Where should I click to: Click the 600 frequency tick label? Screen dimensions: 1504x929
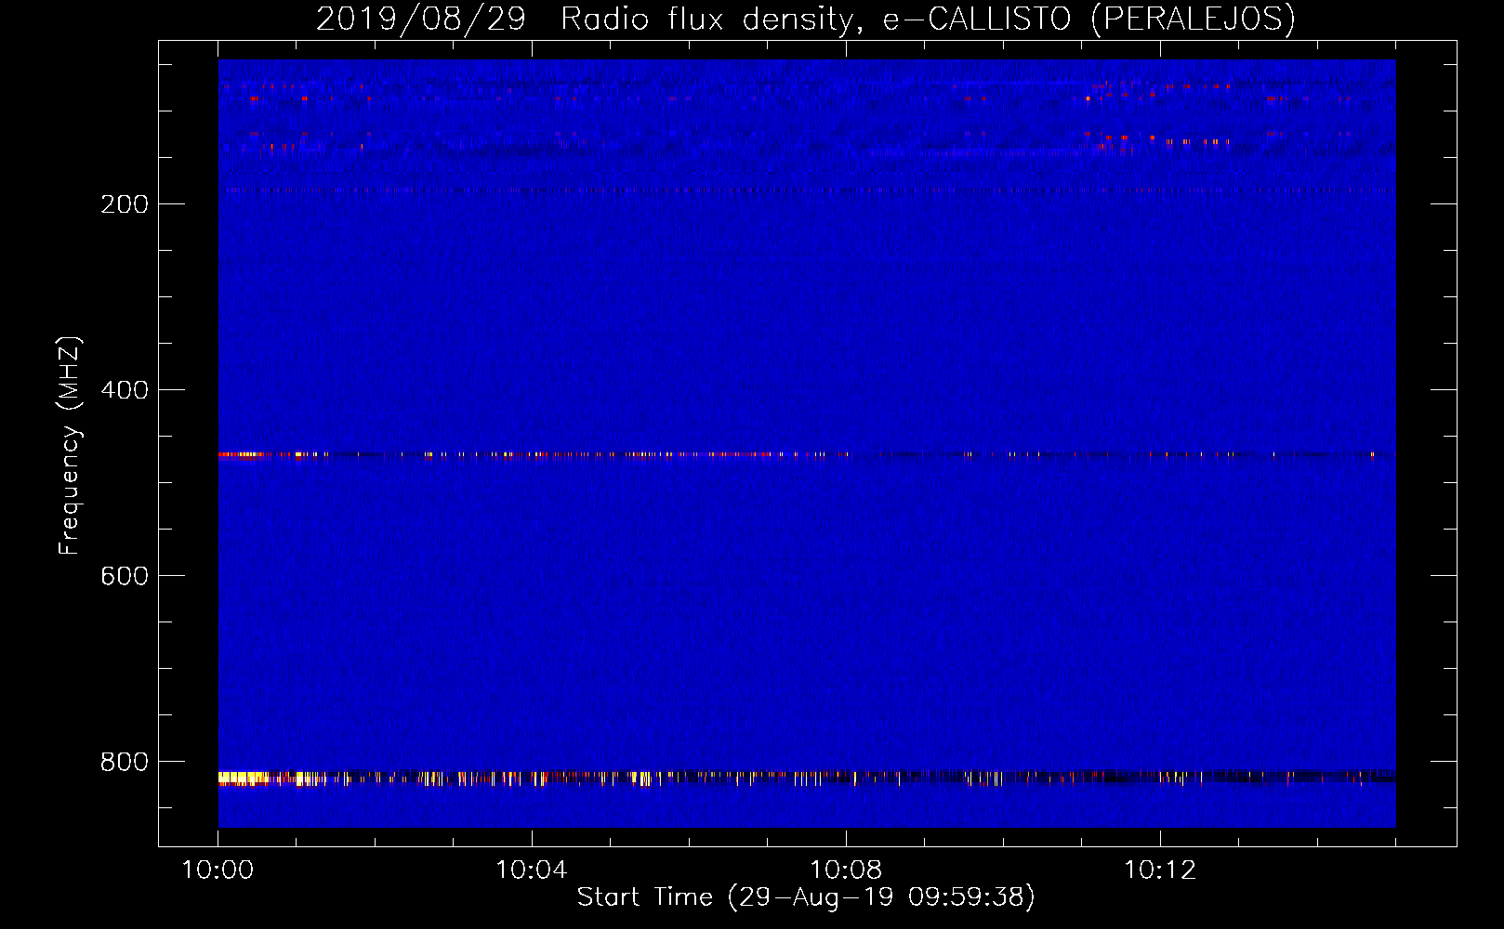[x=125, y=576]
